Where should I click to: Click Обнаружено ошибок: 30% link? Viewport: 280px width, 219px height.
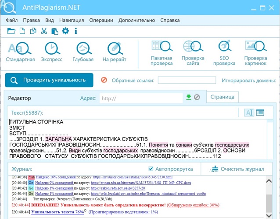[193, 205]
